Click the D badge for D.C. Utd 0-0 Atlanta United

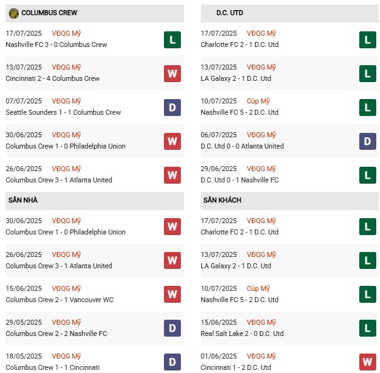(x=367, y=141)
